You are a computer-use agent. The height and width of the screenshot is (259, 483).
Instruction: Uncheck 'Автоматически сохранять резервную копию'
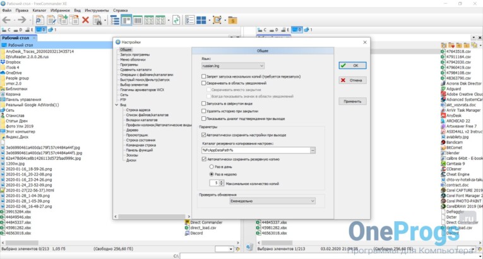(x=203, y=159)
